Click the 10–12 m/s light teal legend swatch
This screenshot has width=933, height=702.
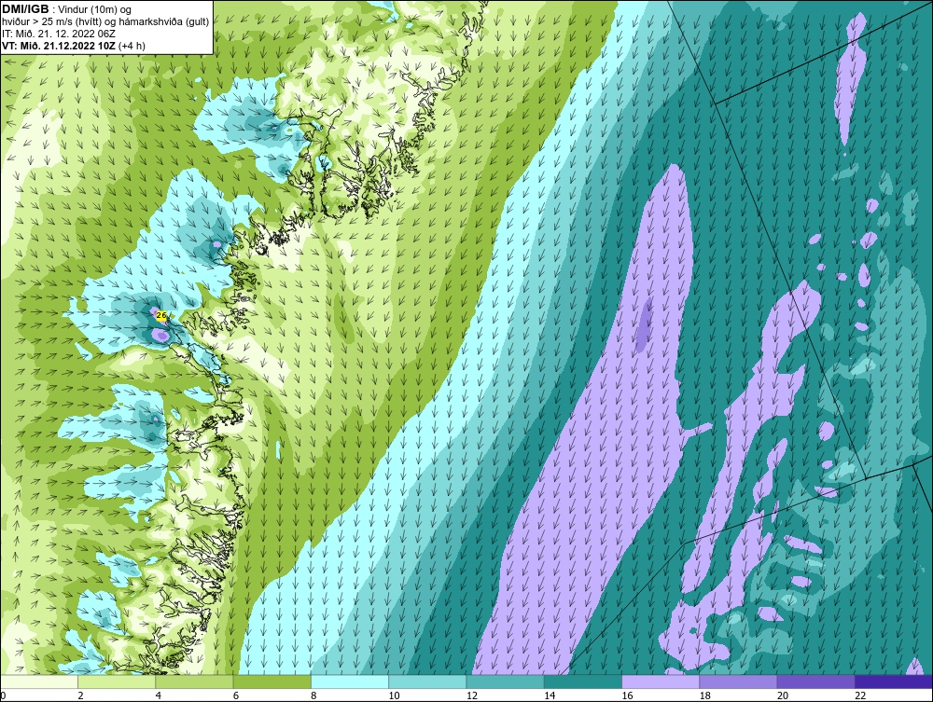[x=427, y=681]
